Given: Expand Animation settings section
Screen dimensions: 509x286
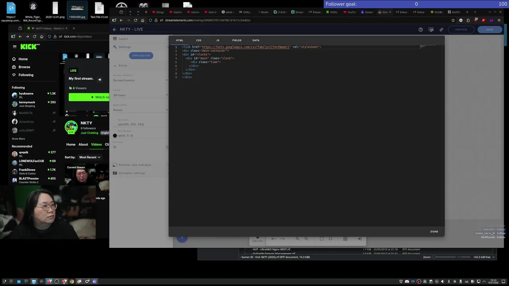Looking at the screenshot, I should tap(140, 173).
